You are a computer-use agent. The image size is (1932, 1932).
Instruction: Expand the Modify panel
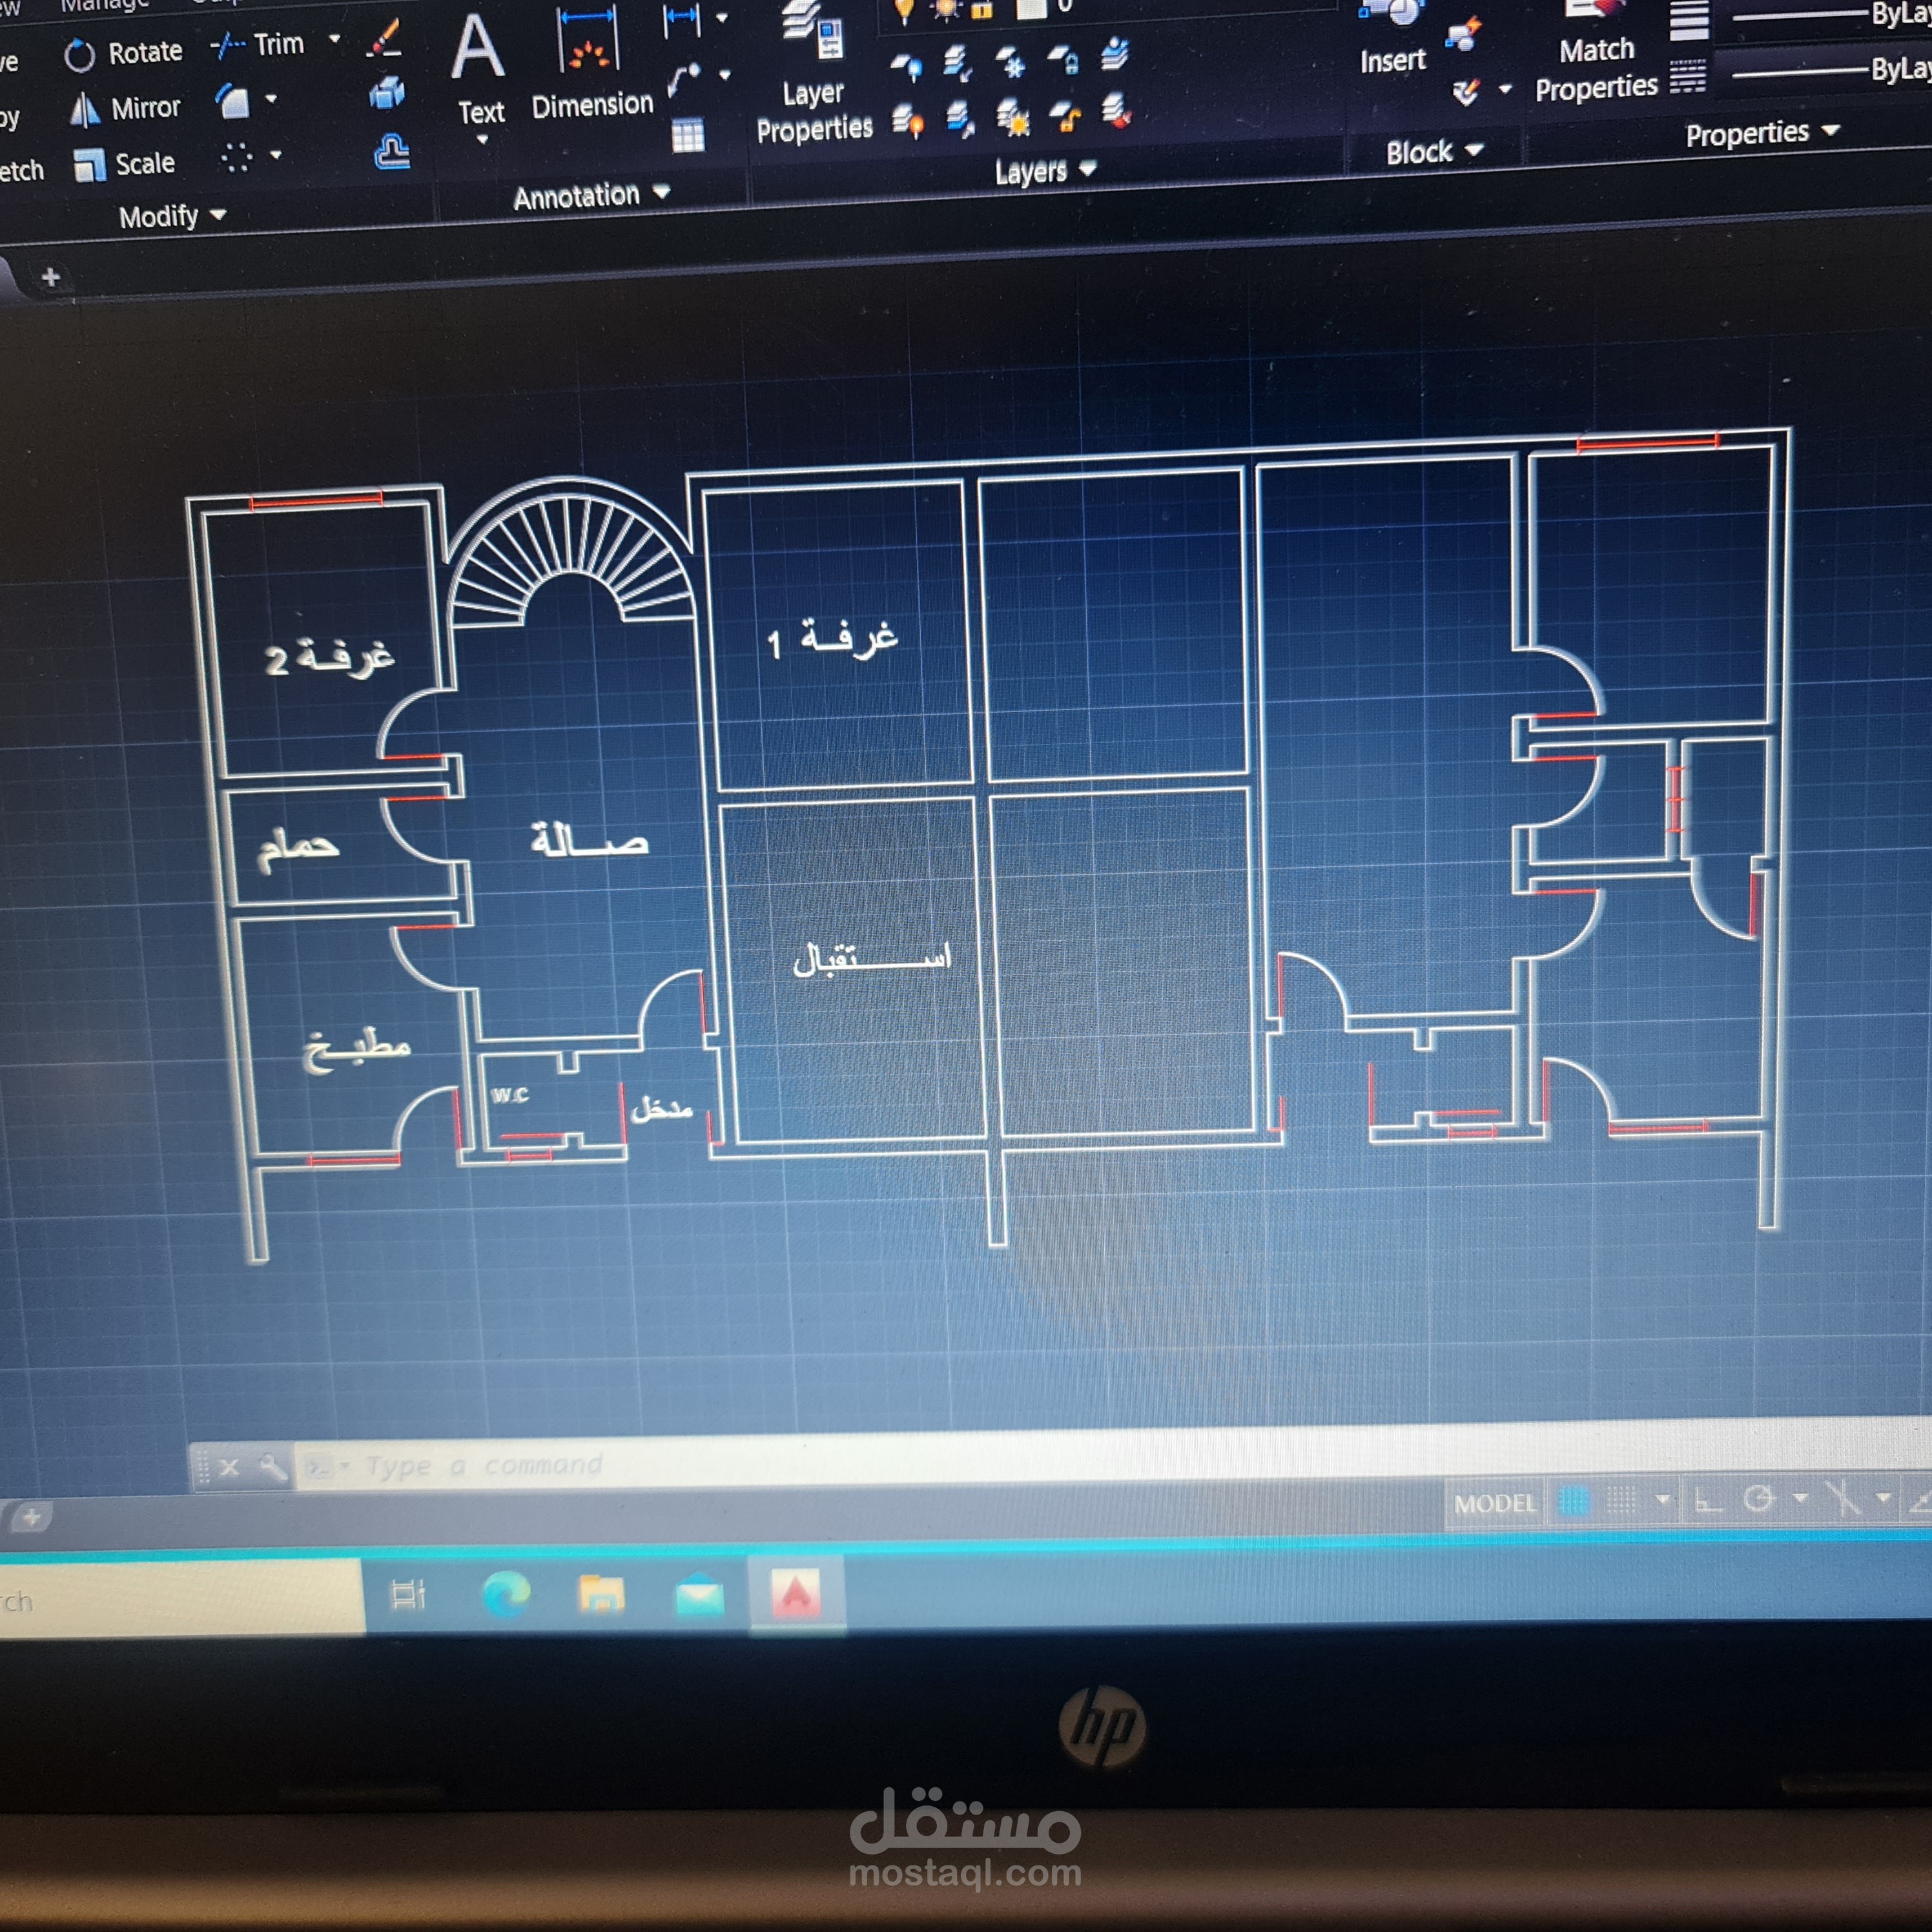tap(173, 216)
